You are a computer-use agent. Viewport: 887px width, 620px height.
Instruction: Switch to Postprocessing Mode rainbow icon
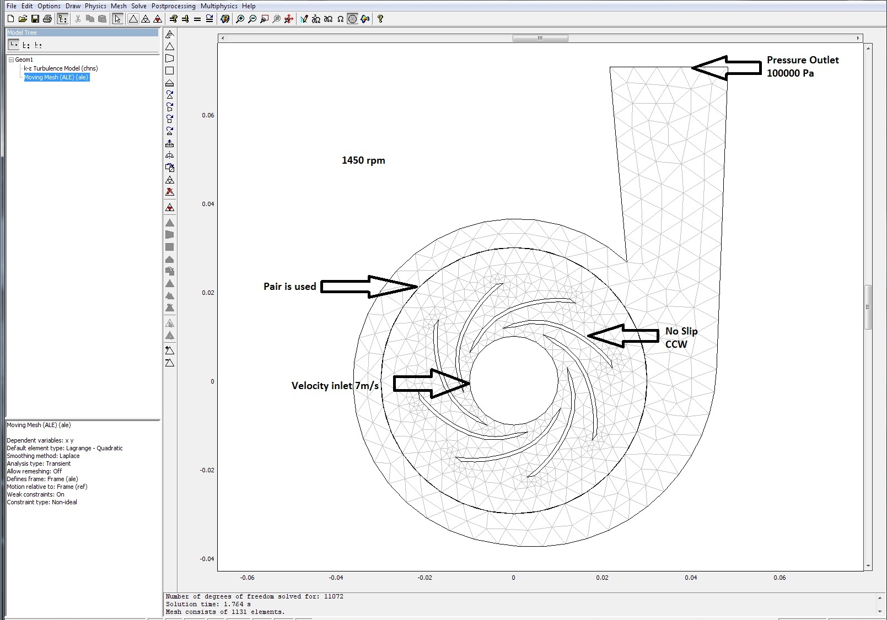365,19
